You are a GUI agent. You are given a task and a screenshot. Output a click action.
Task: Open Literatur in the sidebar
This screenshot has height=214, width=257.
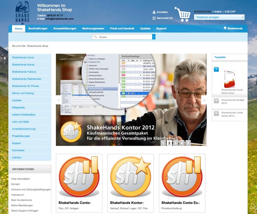click(x=30, y=157)
